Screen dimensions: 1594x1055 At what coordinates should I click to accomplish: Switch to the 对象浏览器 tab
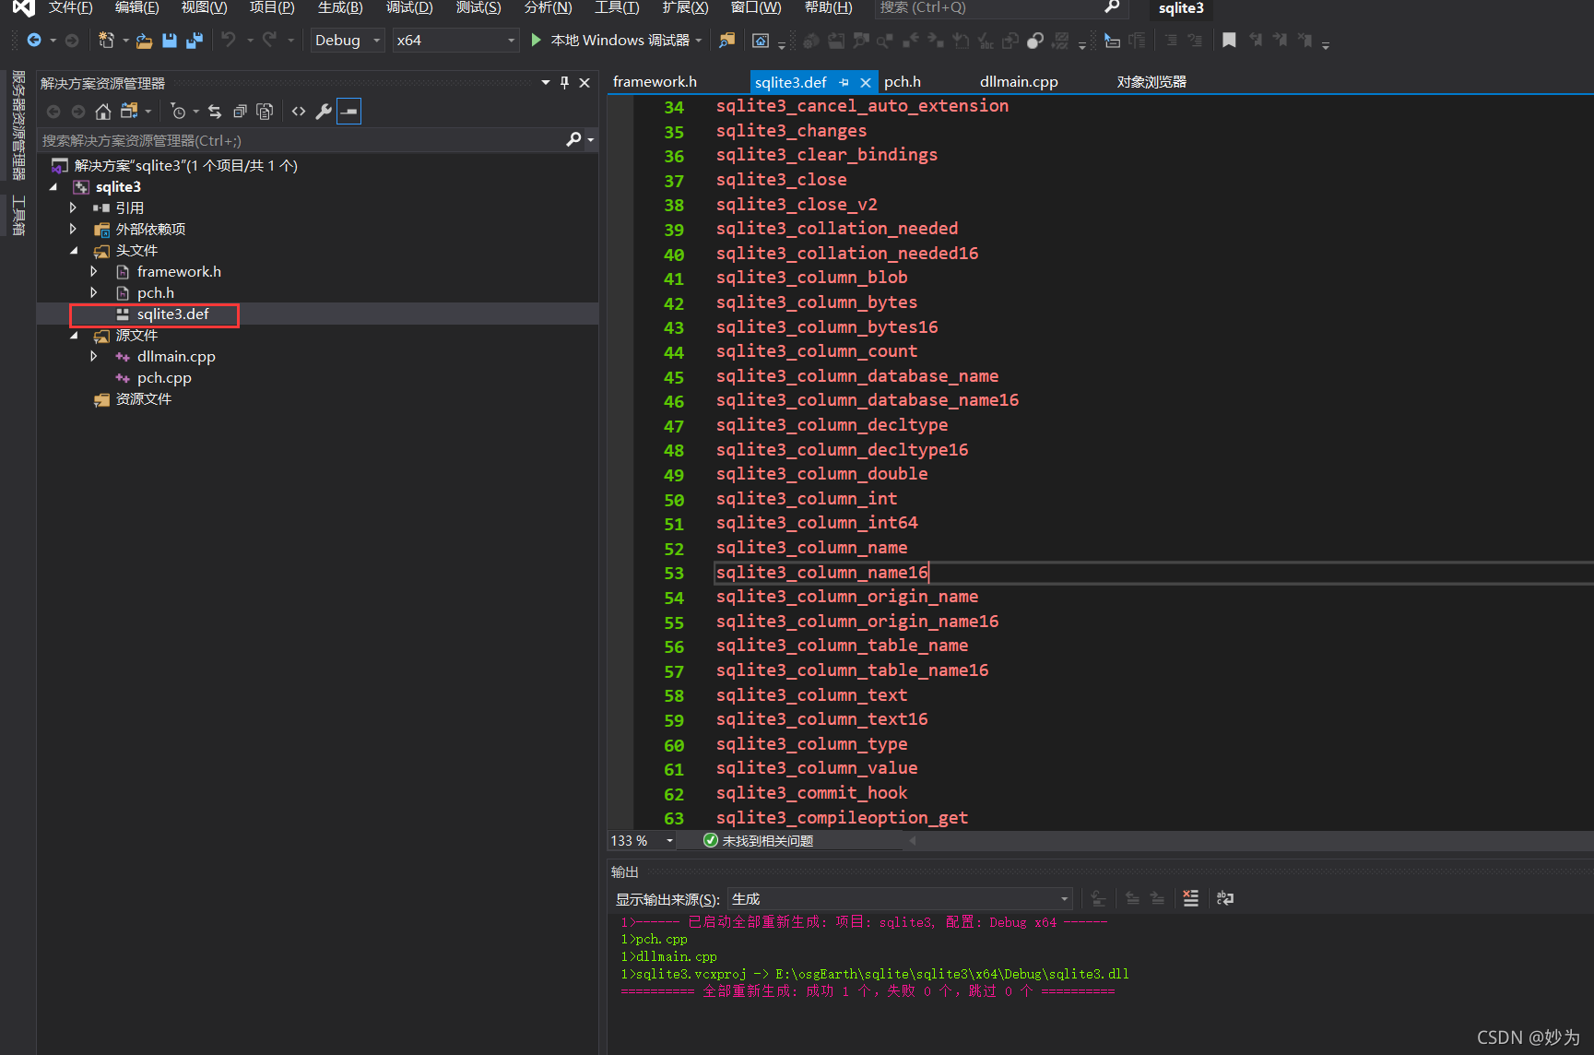1151,82
